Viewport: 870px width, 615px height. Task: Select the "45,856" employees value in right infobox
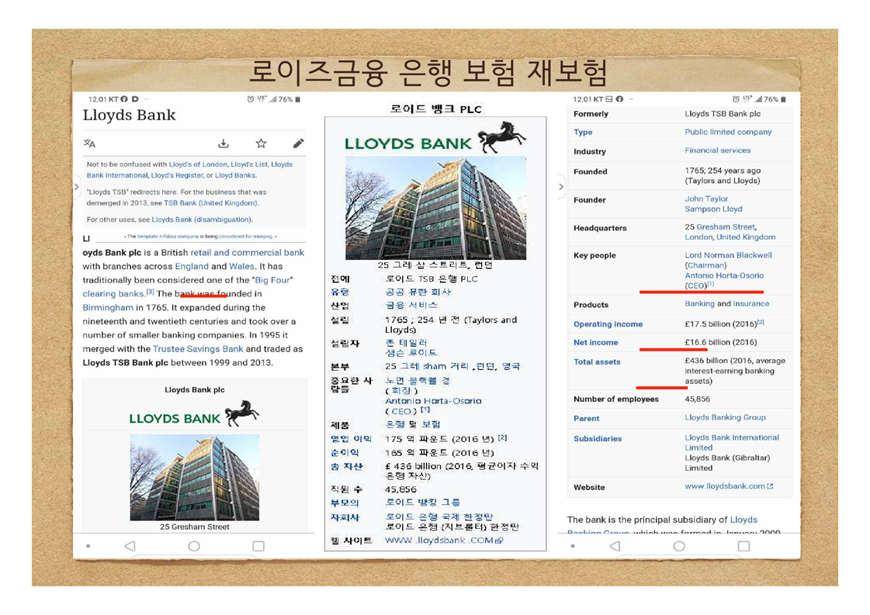pos(698,399)
